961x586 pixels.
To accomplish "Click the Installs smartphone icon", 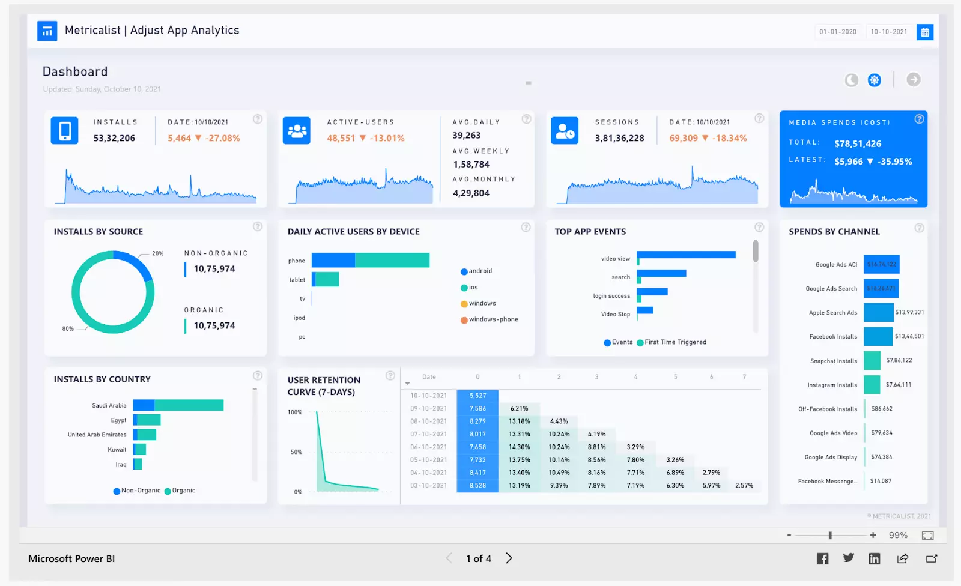I will tap(64, 130).
